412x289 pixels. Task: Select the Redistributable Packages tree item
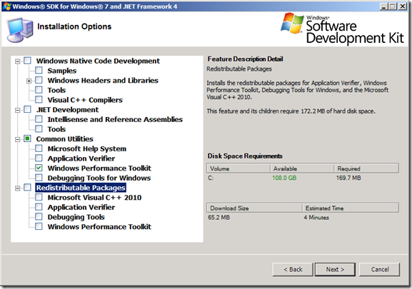pyautogui.click(x=81, y=188)
